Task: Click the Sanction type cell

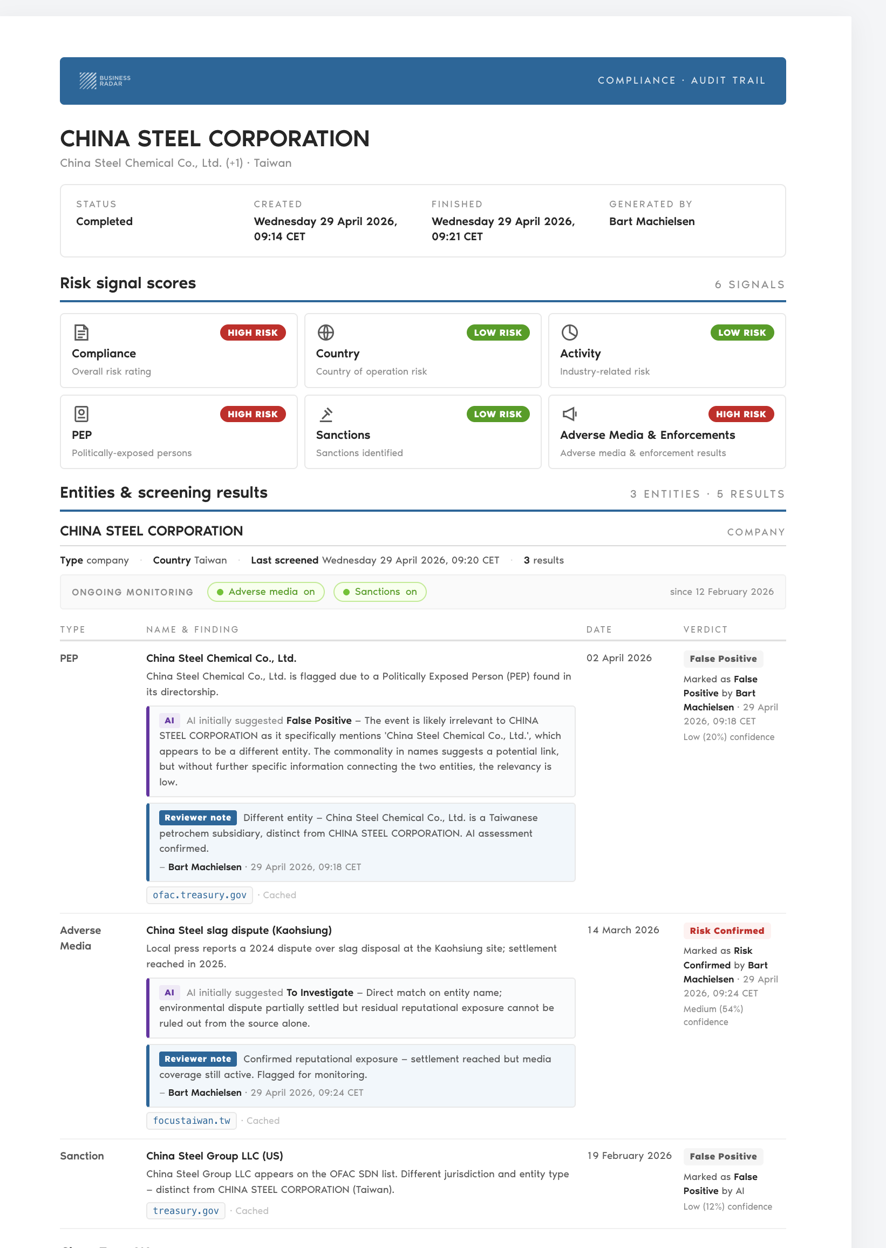Action: pos(82,1156)
